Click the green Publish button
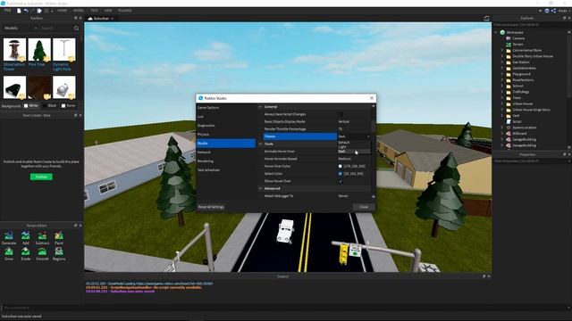The height and width of the screenshot is (321, 572). tap(41, 177)
